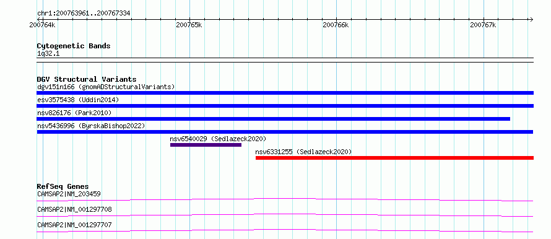The width and height of the screenshot is (551, 239).
Task: Click the 200767k ruler tick label
Action: tap(483, 25)
